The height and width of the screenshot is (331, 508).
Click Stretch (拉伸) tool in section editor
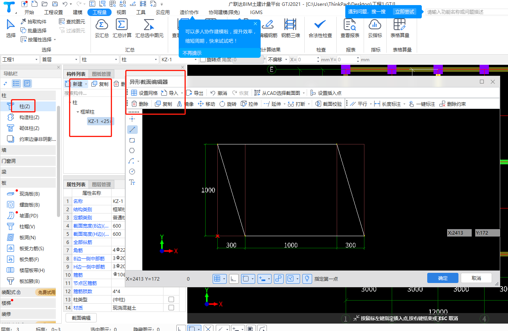[249, 104]
